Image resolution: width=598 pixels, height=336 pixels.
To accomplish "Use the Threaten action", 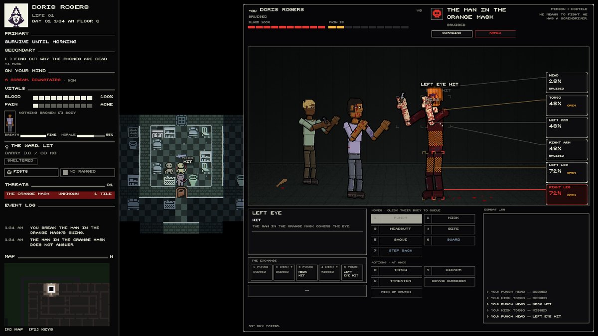I will (x=397, y=281).
